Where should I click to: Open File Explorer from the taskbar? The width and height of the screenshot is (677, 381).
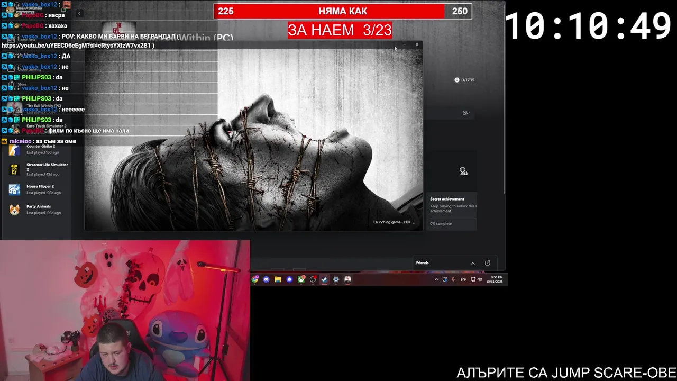[x=278, y=279]
